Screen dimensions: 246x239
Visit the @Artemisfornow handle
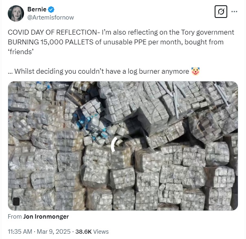click(x=51, y=18)
